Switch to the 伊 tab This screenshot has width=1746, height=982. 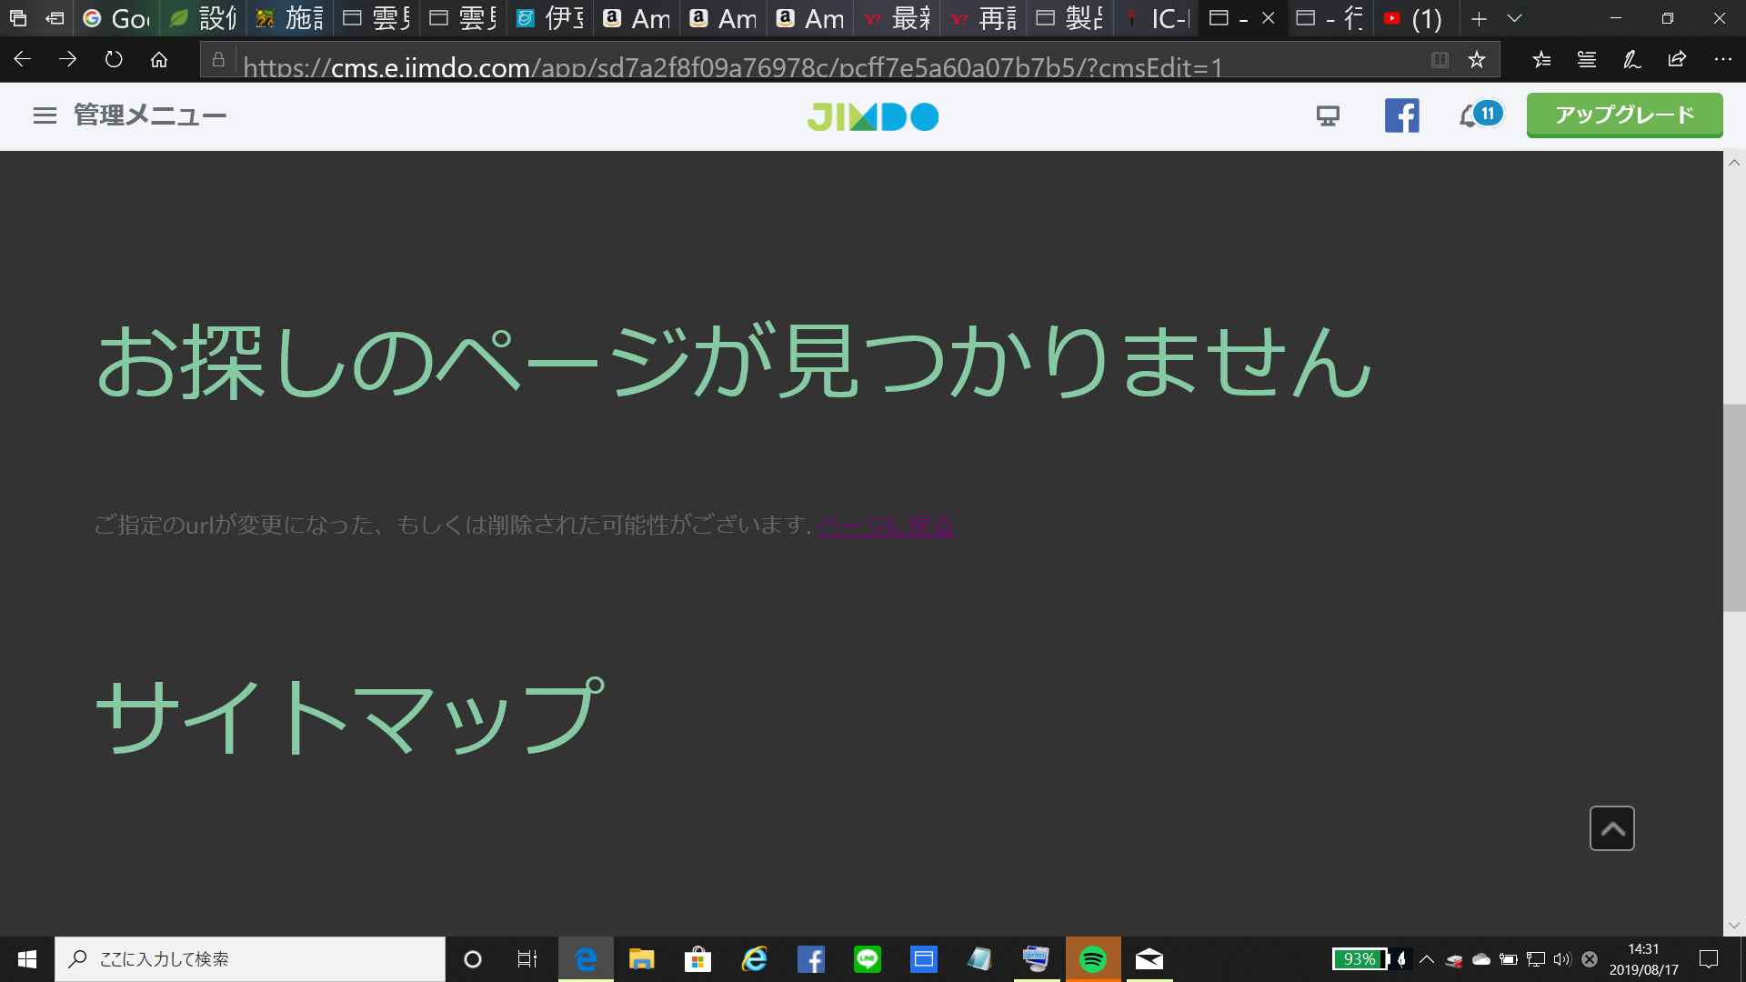coord(551,18)
